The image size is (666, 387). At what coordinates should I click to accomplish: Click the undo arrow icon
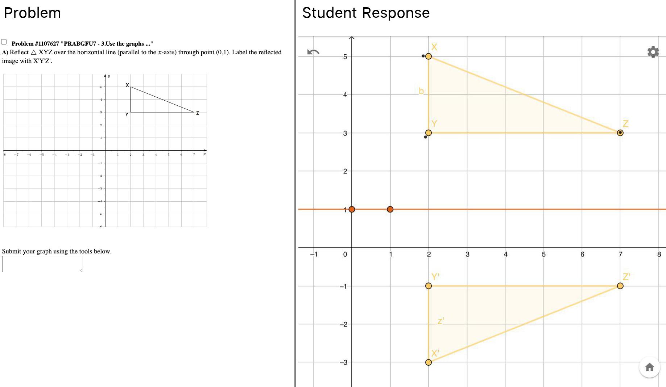pyautogui.click(x=313, y=52)
